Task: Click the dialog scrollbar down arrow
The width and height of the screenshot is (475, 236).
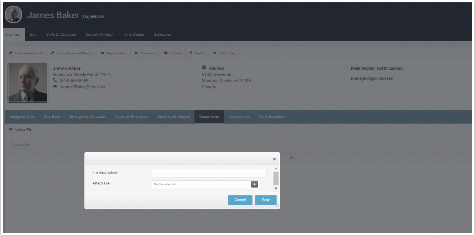Action: tap(276, 188)
